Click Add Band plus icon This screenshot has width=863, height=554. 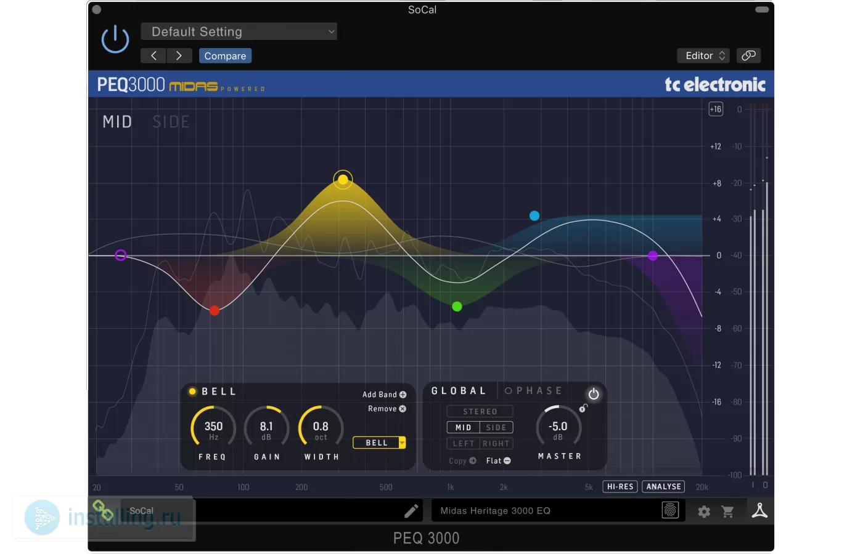(403, 395)
